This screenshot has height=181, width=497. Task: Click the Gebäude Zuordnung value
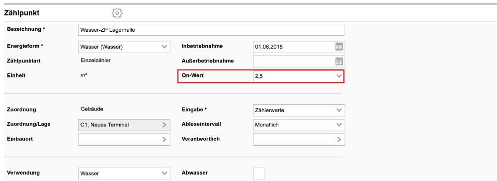pos(92,109)
